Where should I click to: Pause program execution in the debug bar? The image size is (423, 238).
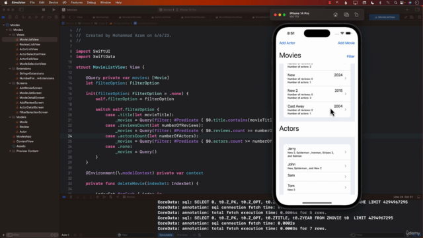(x=71, y=197)
